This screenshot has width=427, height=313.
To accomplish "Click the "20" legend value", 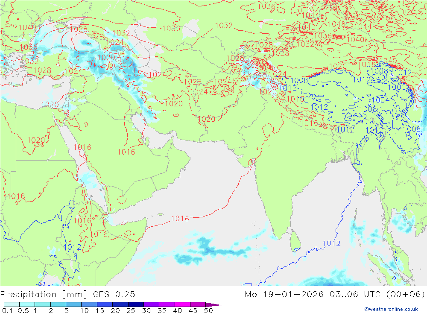I will [115, 310].
